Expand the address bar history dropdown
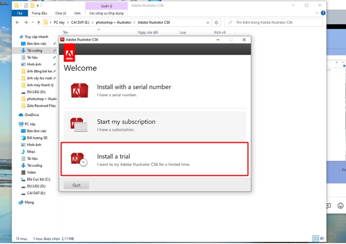346x244 pixels. click(x=208, y=22)
